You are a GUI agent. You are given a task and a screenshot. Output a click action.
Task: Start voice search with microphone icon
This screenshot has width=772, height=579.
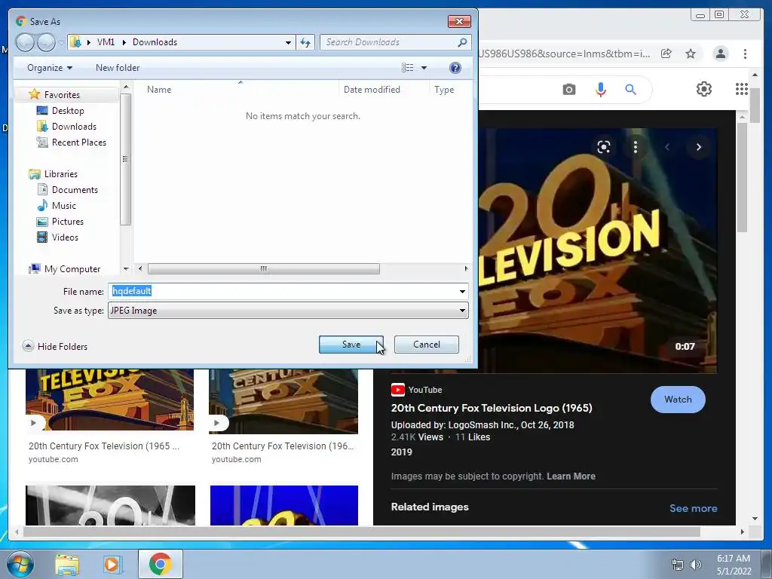click(600, 90)
